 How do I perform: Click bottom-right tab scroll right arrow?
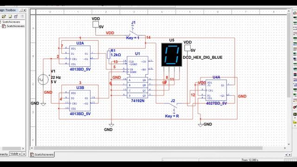pos(290,155)
